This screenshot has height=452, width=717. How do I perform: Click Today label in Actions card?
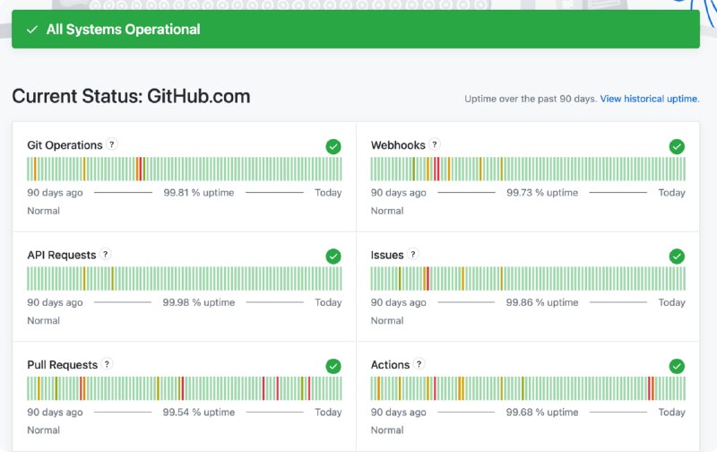[671, 413]
